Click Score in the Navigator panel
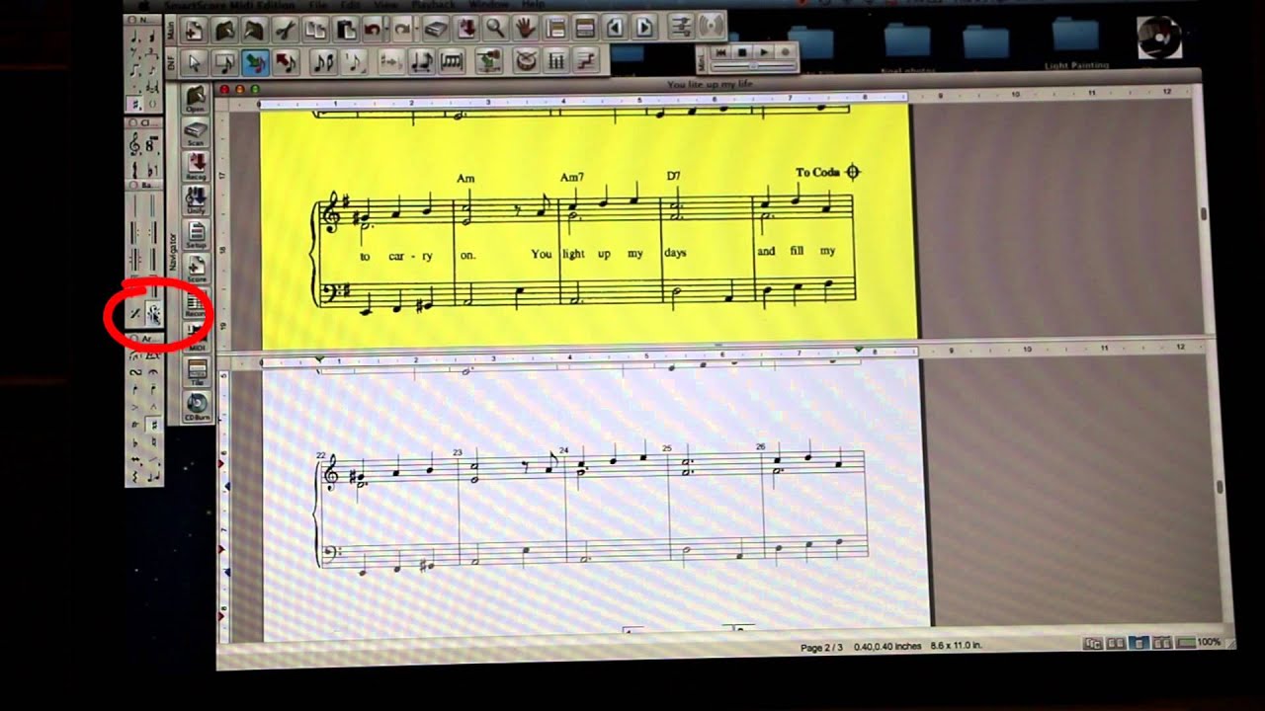 [196, 270]
